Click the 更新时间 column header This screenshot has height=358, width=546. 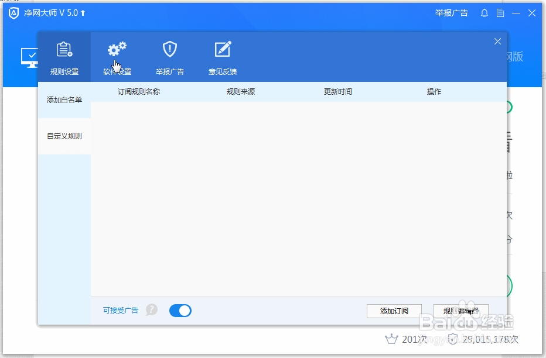click(338, 92)
